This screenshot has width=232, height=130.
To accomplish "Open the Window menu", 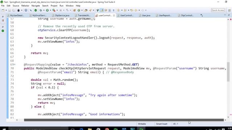I will point(70,6).
